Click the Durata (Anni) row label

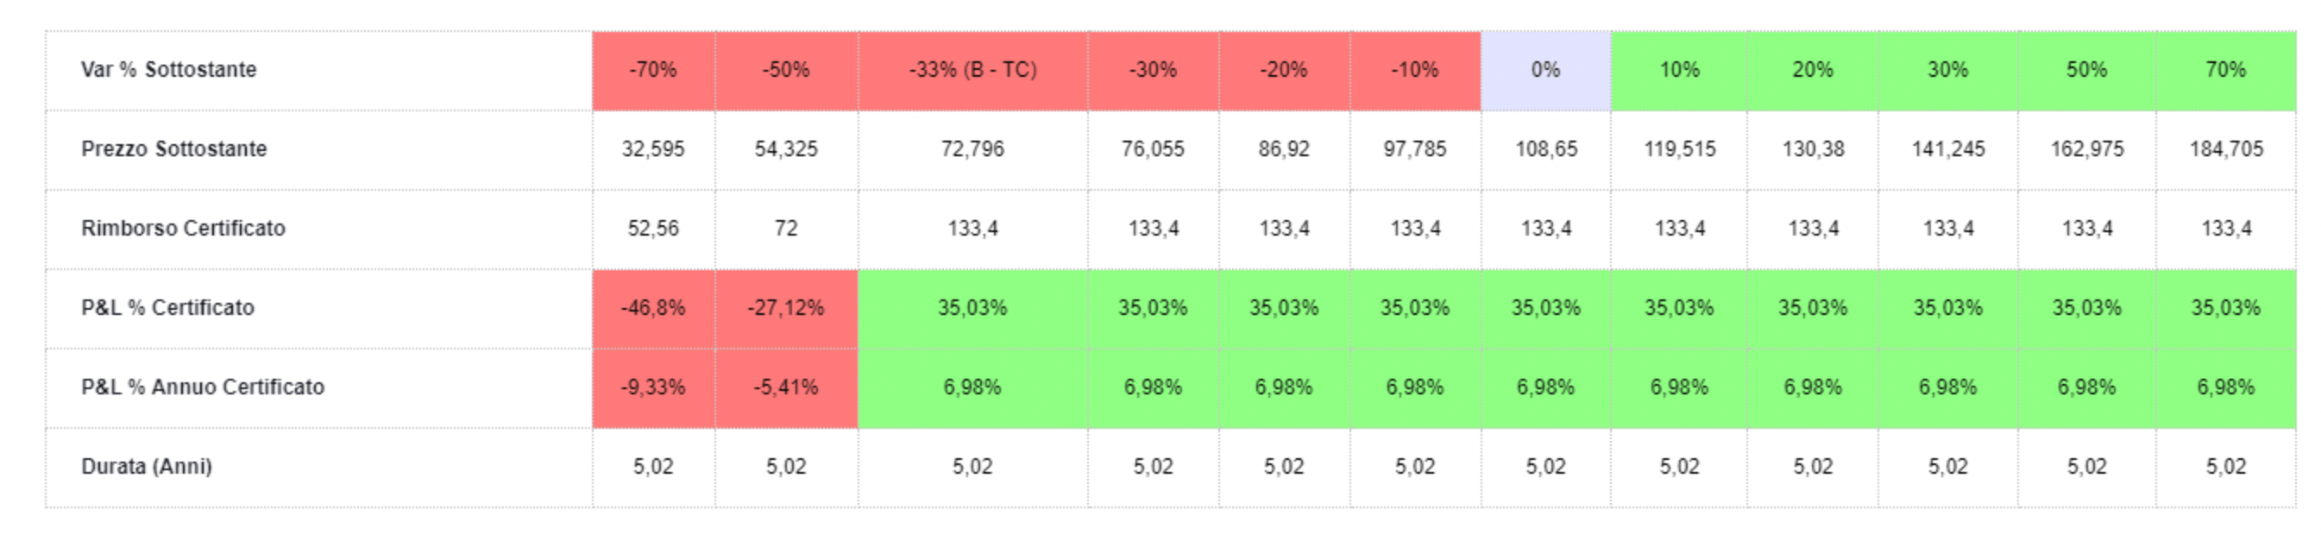pos(147,467)
